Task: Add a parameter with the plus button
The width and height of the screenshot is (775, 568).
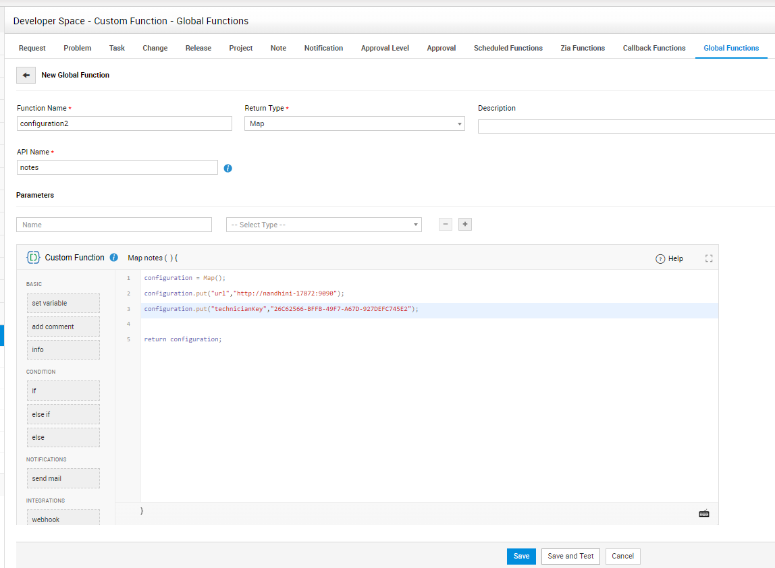Action: [465, 225]
